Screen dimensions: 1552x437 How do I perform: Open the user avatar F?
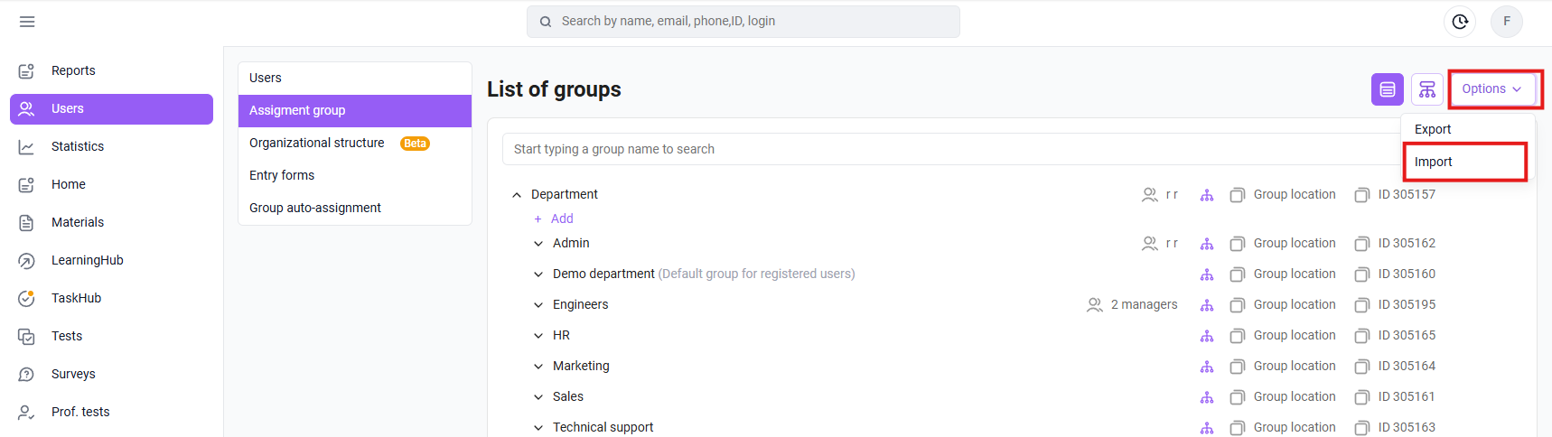tap(1507, 22)
